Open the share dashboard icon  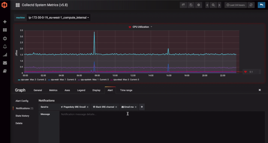point(183,5)
